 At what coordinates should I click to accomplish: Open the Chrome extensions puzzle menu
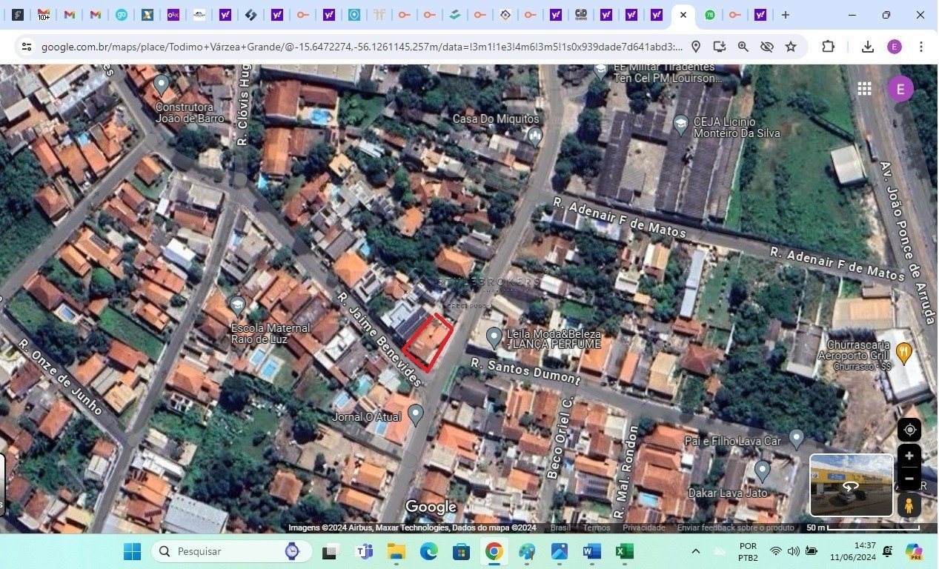click(x=828, y=47)
